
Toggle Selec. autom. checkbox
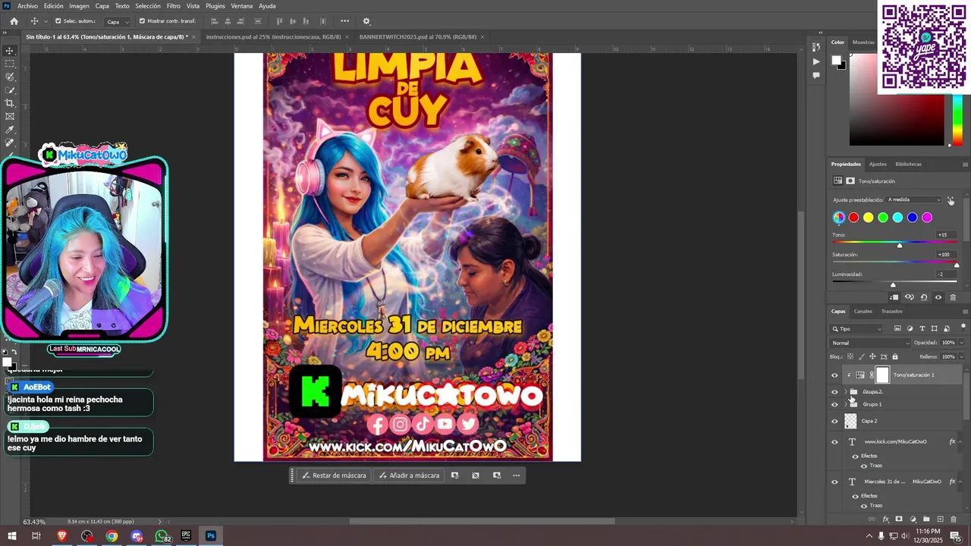pos(58,21)
